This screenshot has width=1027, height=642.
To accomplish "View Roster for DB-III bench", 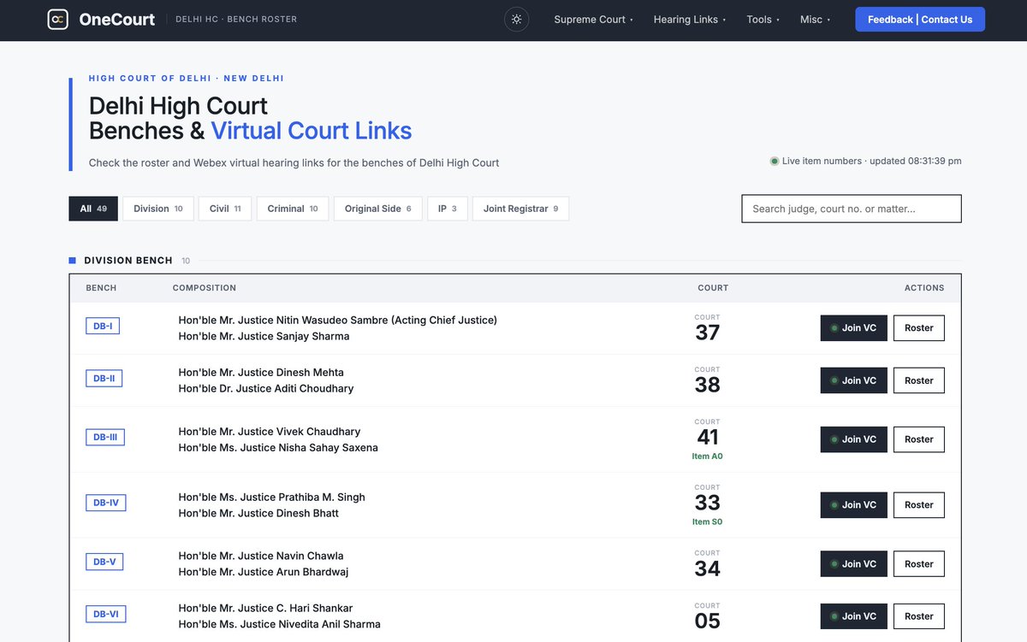I will pyautogui.click(x=919, y=439).
